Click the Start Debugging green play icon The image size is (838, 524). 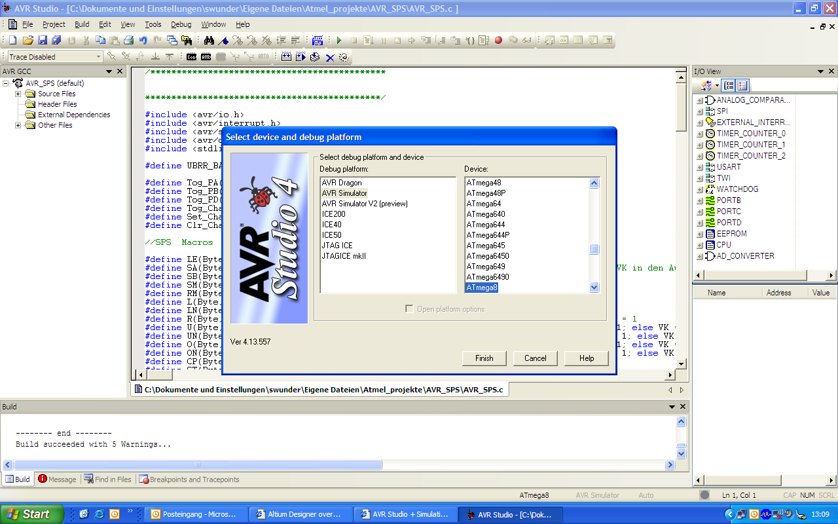pyautogui.click(x=339, y=40)
